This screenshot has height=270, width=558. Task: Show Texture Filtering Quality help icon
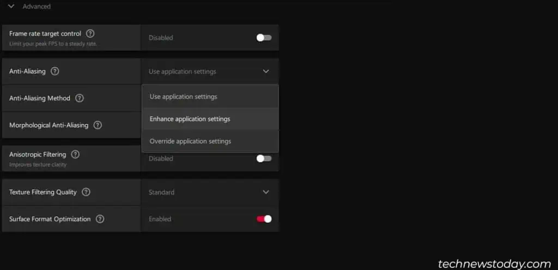click(86, 192)
